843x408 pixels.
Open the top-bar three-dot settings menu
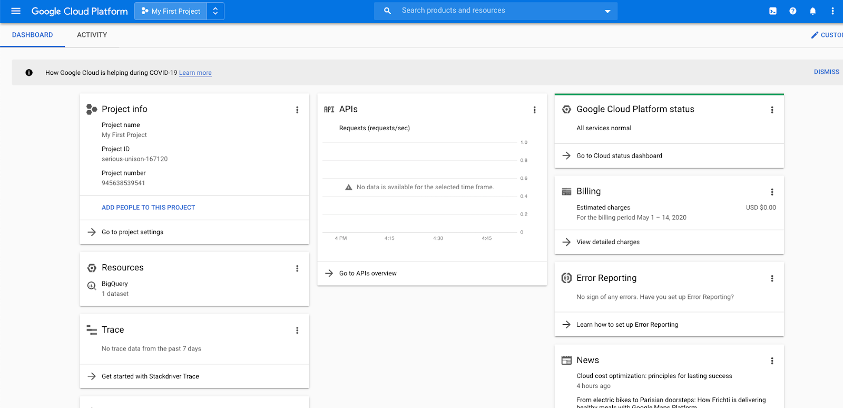click(832, 11)
